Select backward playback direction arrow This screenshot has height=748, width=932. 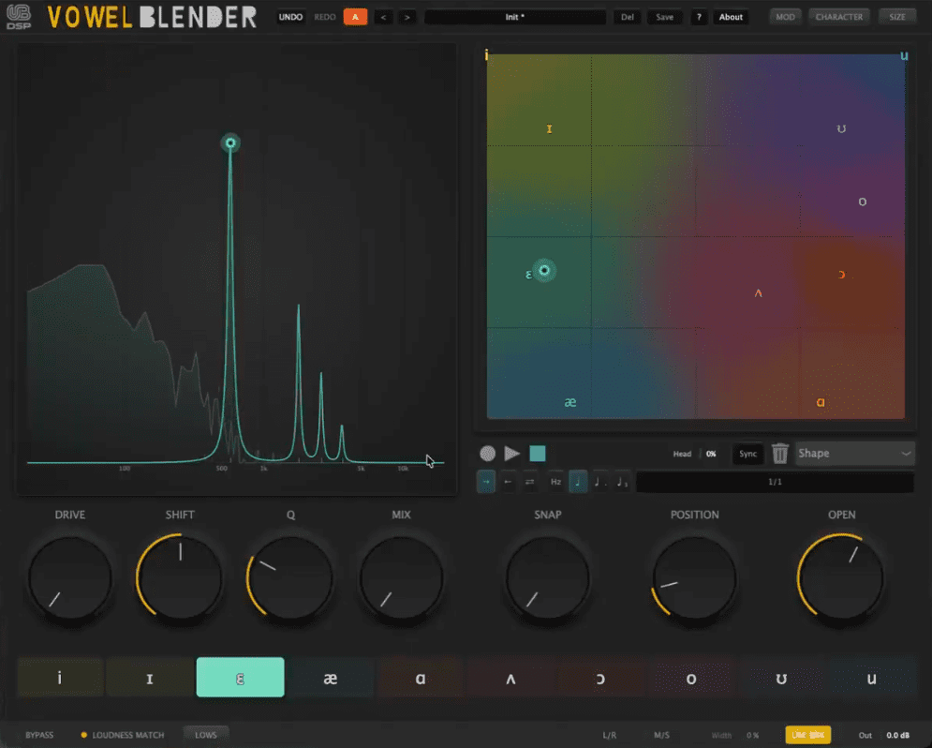(509, 482)
